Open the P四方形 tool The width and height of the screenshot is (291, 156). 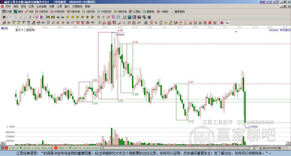pos(42,11)
